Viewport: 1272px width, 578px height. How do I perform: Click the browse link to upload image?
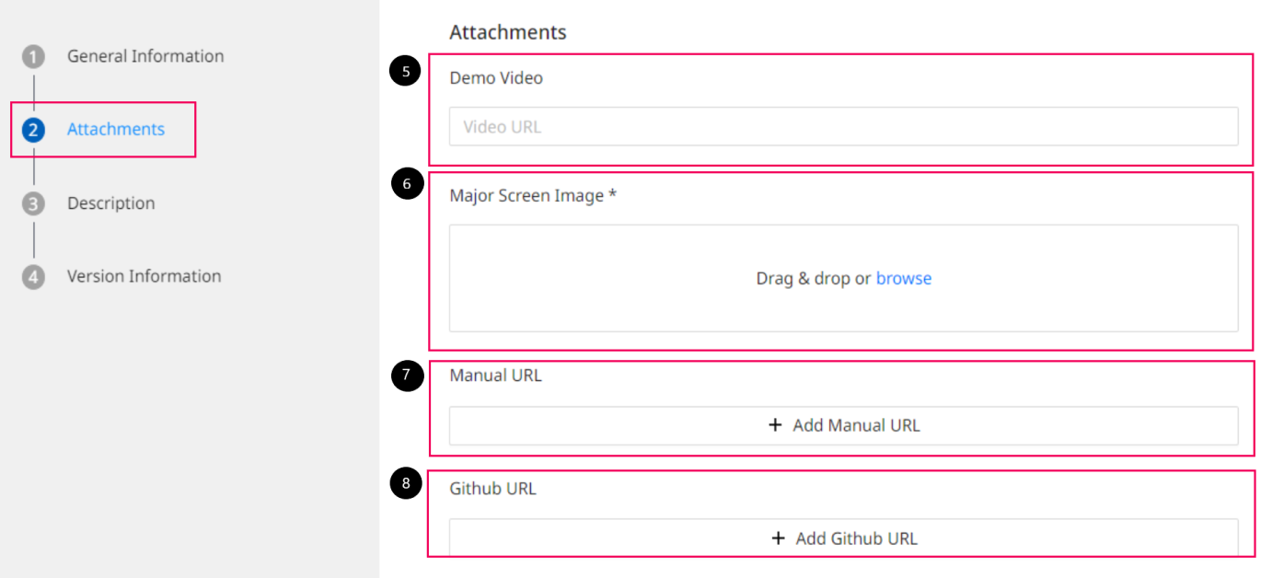pyautogui.click(x=903, y=278)
